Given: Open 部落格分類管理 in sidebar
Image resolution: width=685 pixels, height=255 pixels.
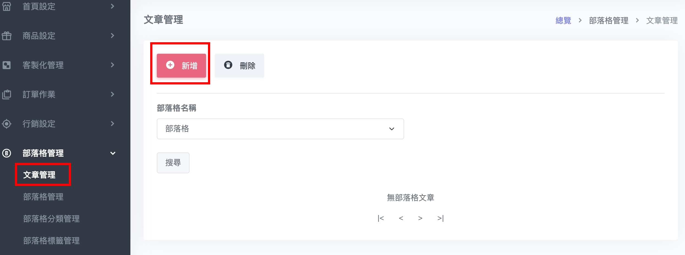Looking at the screenshot, I should coord(51,219).
